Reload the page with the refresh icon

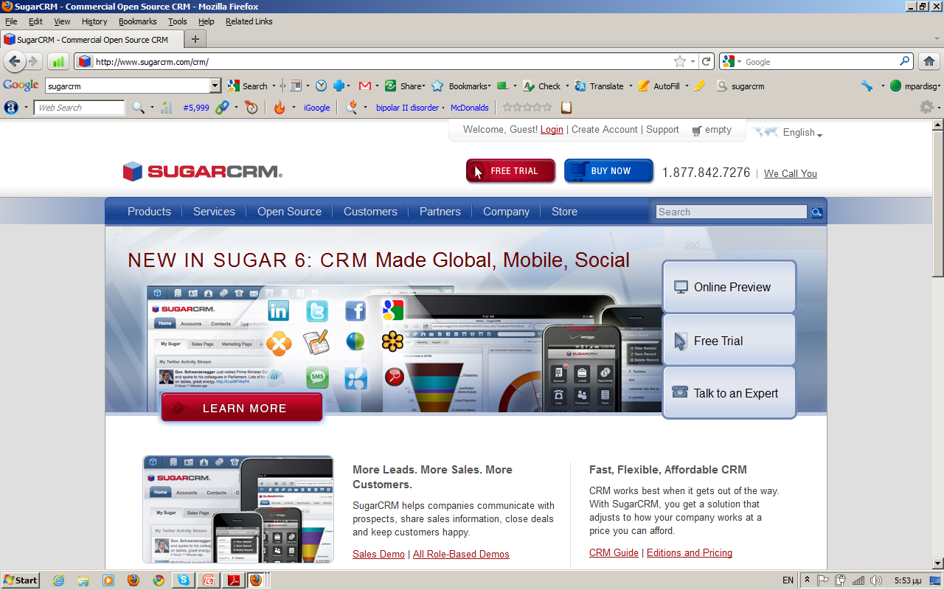tap(707, 62)
